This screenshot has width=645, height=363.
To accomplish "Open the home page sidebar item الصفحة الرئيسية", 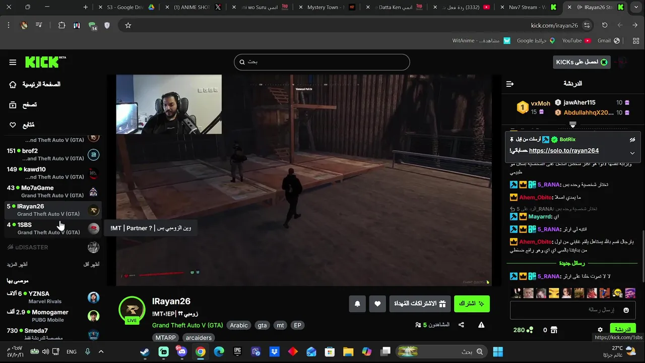I will 35,84.
